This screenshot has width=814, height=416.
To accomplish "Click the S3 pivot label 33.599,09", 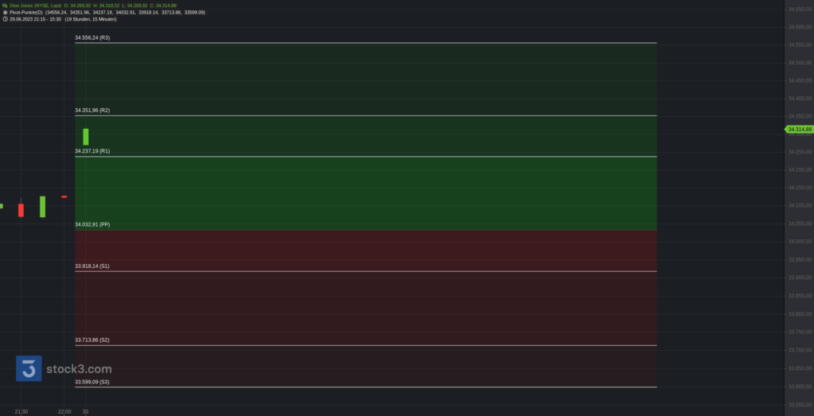I will coord(92,382).
